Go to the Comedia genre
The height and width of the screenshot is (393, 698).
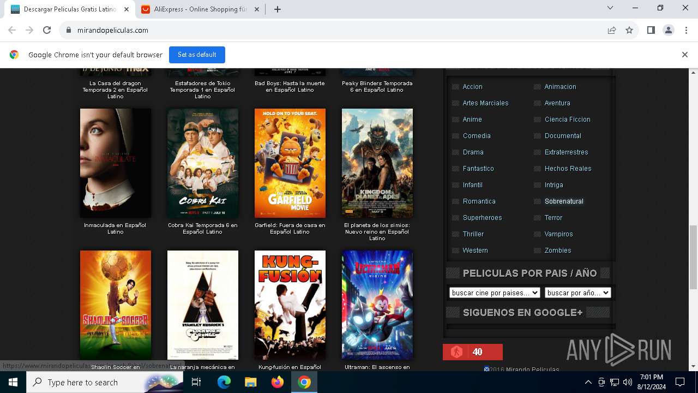[477, 136]
